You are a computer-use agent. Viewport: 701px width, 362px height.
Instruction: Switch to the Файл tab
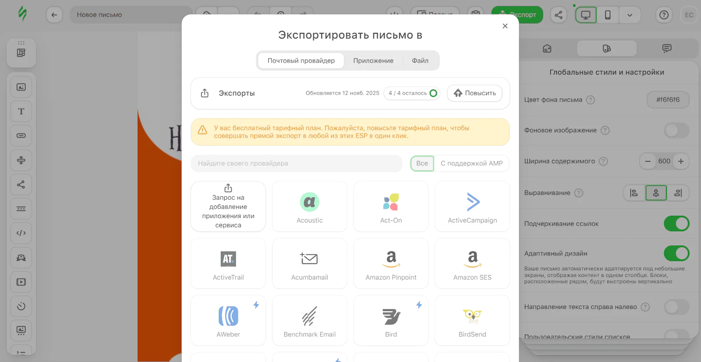point(420,60)
